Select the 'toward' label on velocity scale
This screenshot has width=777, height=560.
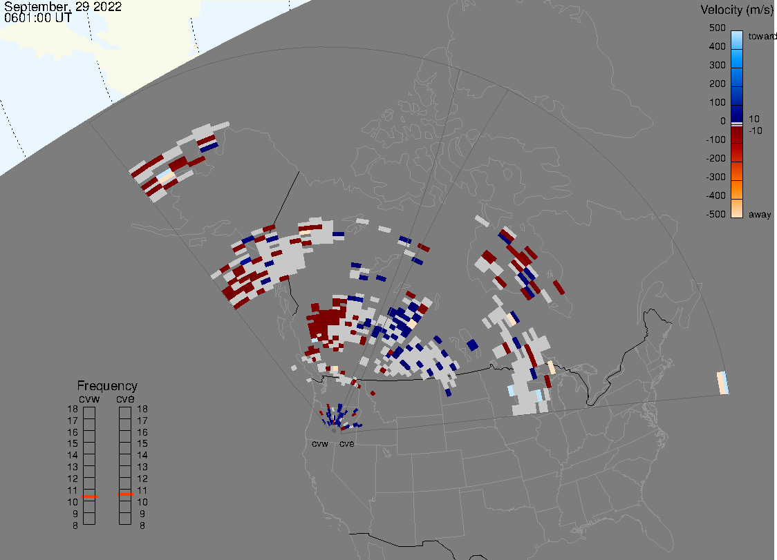[762, 36]
